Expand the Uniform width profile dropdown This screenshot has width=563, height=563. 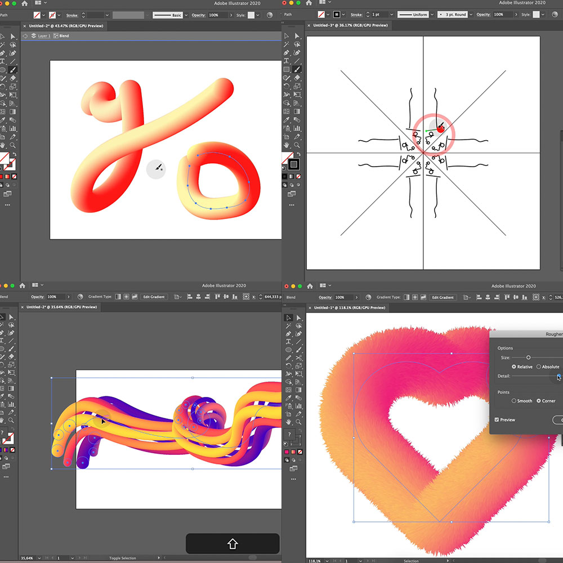[x=432, y=15]
